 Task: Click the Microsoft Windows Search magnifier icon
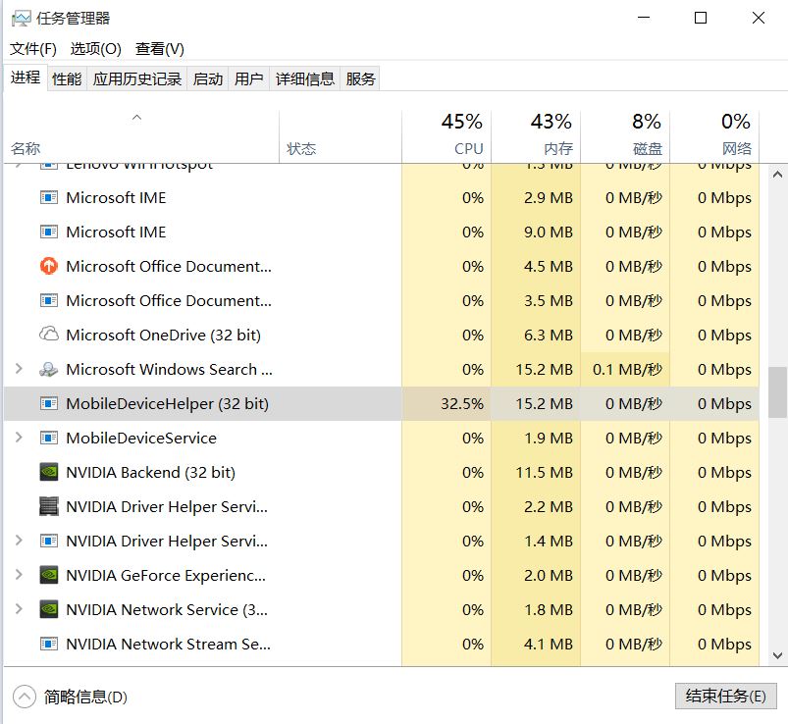tap(46, 369)
